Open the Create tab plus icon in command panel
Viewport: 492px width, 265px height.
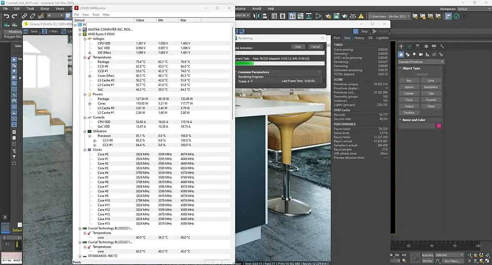(401, 46)
